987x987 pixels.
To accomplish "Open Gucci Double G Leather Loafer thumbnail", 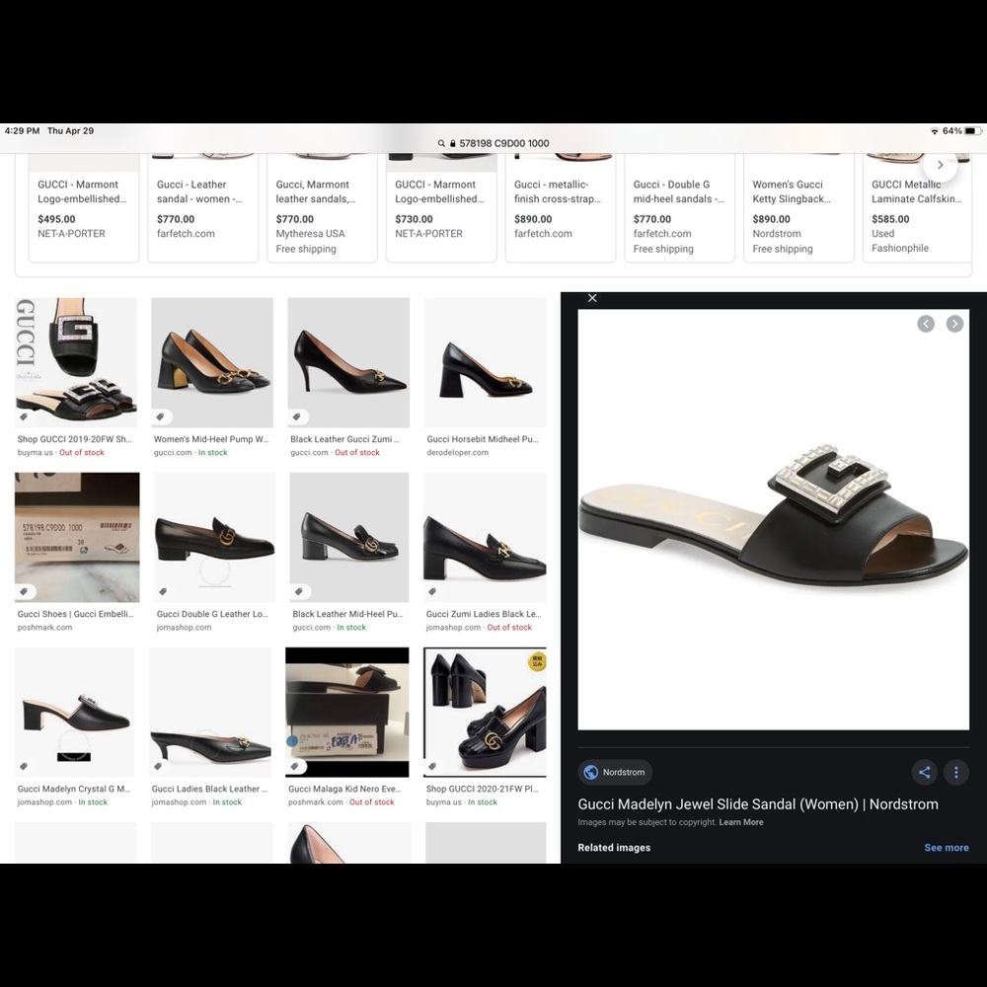I will tap(214, 538).
